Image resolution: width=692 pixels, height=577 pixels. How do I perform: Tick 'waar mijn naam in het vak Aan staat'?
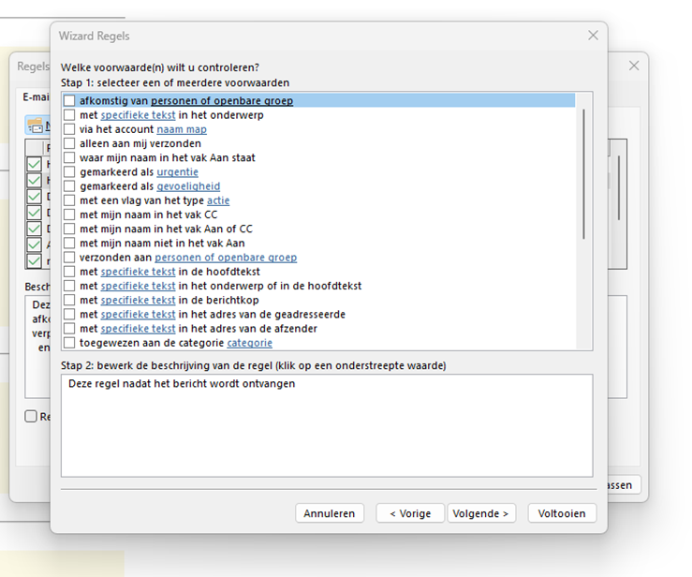tap(69, 158)
